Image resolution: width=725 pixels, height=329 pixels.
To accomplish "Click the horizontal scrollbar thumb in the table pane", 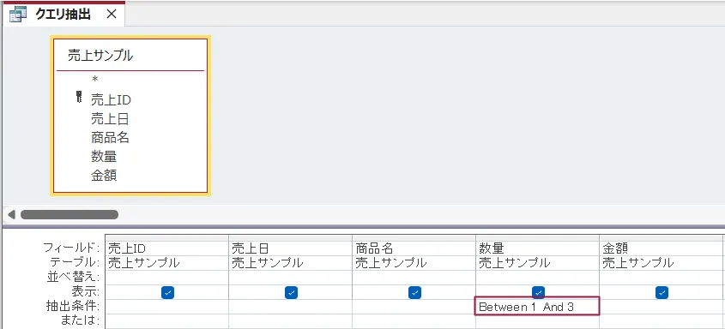I will pyautogui.click(x=69, y=214).
